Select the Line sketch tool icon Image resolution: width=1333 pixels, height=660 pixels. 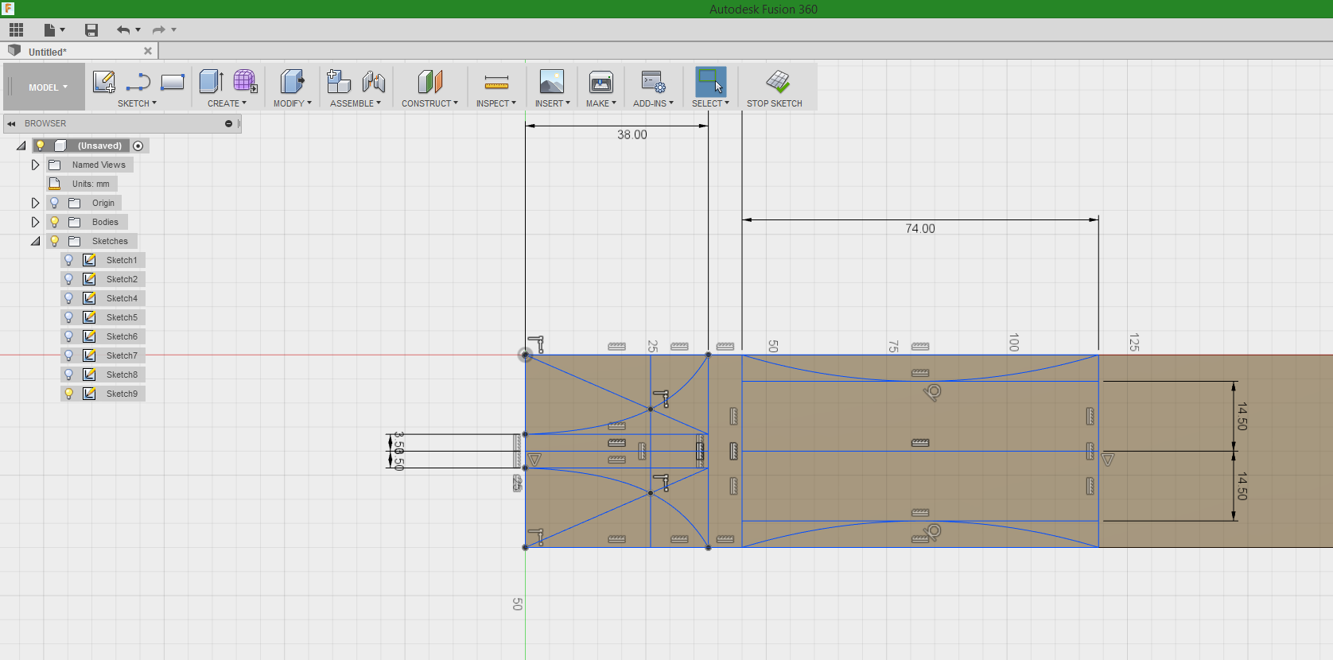[x=138, y=81]
